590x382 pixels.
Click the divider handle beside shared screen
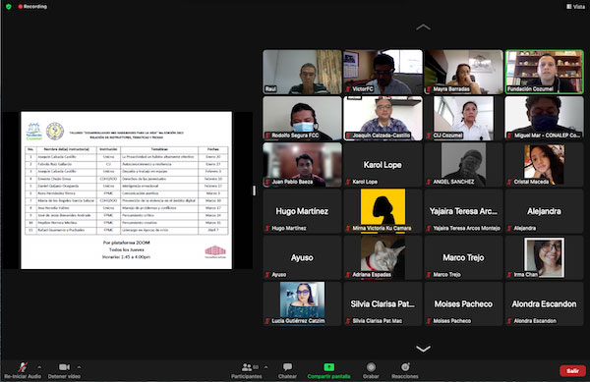click(x=255, y=191)
